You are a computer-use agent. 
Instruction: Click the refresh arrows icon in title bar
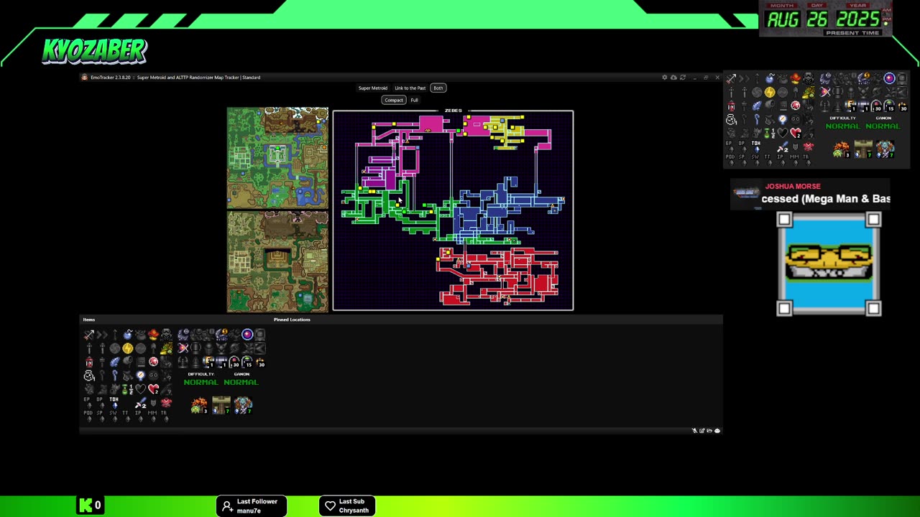[682, 78]
